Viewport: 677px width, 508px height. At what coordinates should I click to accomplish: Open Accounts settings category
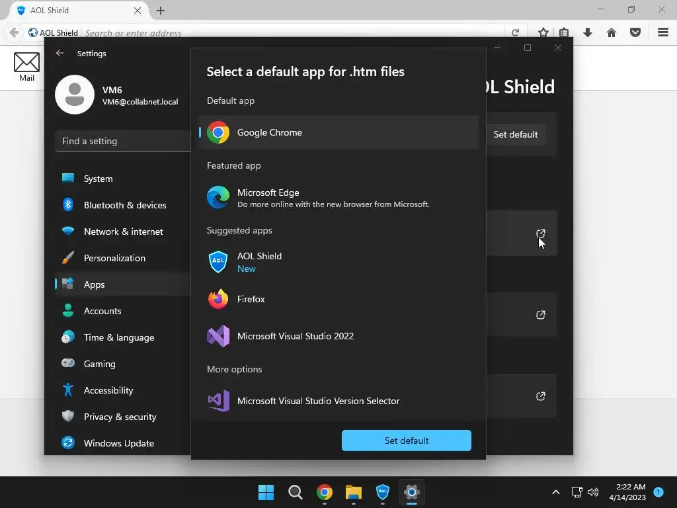[123, 311]
